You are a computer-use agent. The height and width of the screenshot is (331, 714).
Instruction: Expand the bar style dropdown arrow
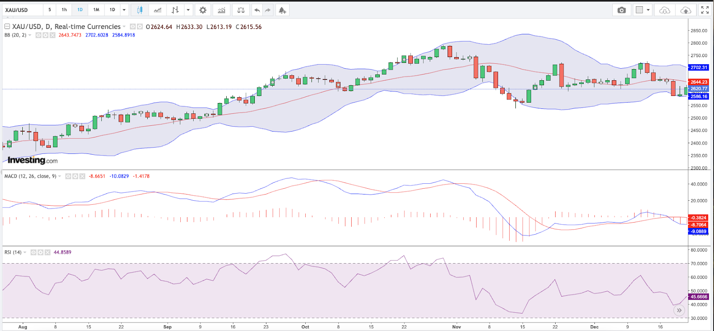pyautogui.click(x=188, y=10)
